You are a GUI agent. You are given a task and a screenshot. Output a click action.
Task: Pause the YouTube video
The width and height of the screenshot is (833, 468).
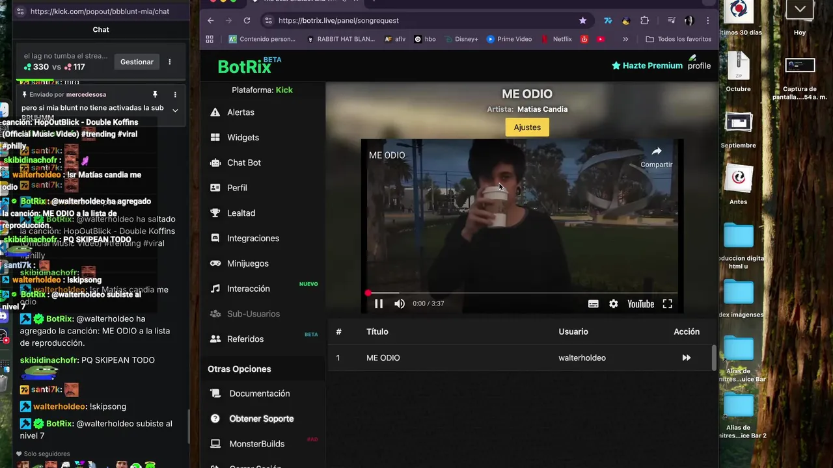(x=379, y=304)
